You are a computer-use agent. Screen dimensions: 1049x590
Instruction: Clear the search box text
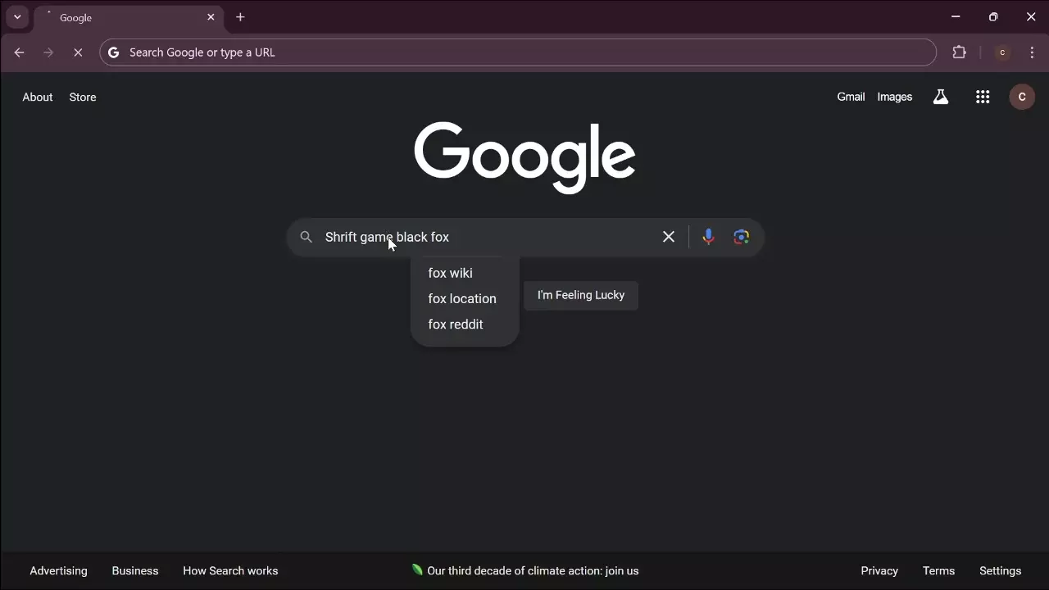pyautogui.click(x=669, y=237)
